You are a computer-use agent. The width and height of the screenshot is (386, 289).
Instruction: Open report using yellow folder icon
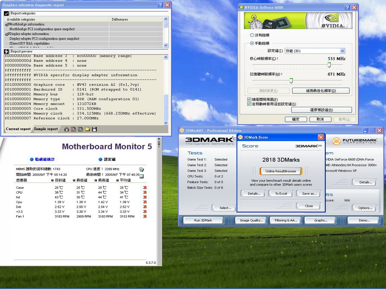(87, 129)
